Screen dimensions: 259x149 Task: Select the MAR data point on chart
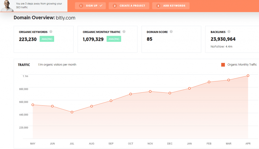229,80
